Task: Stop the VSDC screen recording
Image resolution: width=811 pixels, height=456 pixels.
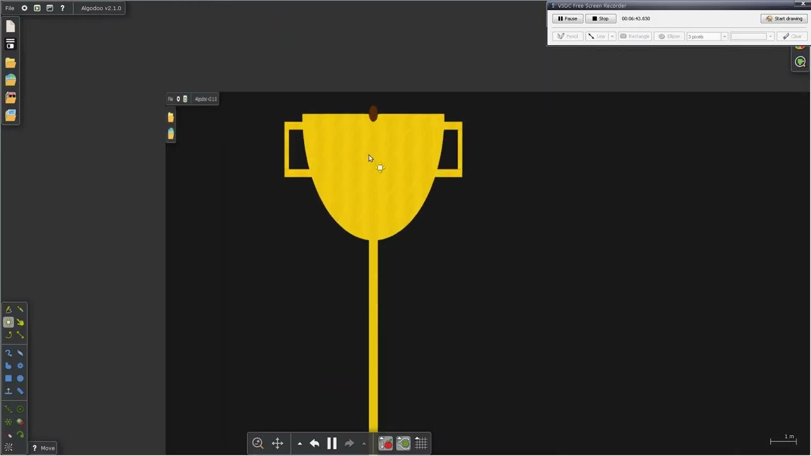Action: click(x=600, y=19)
